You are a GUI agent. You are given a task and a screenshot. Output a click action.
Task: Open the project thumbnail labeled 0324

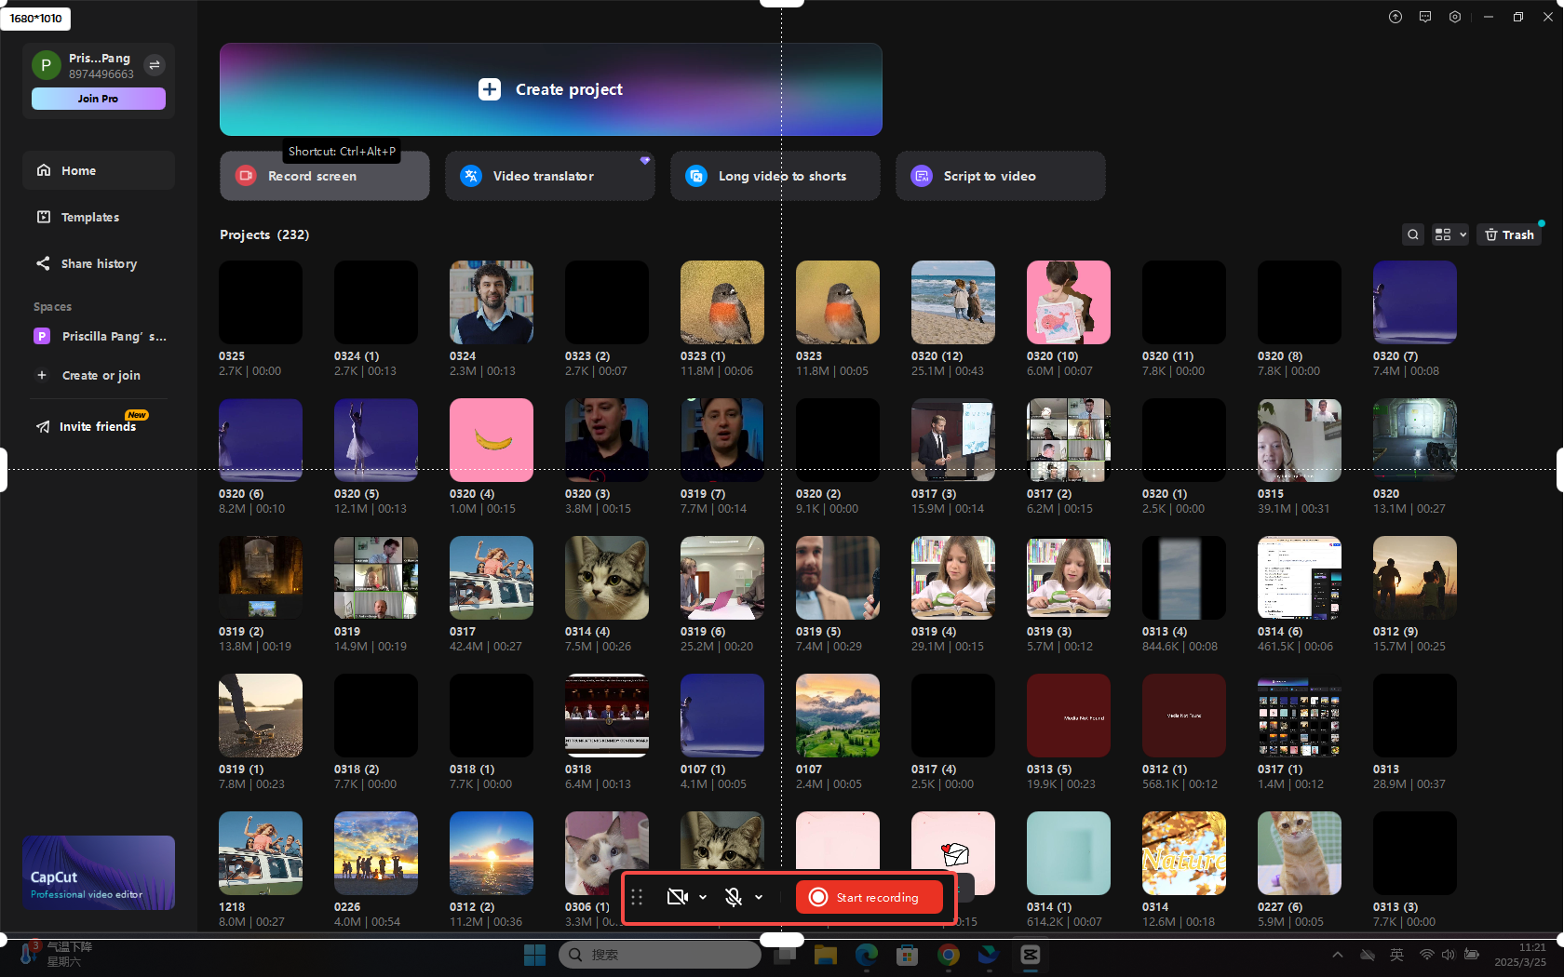point(491,301)
